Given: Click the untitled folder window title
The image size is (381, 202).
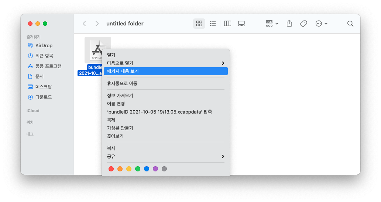Looking at the screenshot, I should (x=125, y=24).
